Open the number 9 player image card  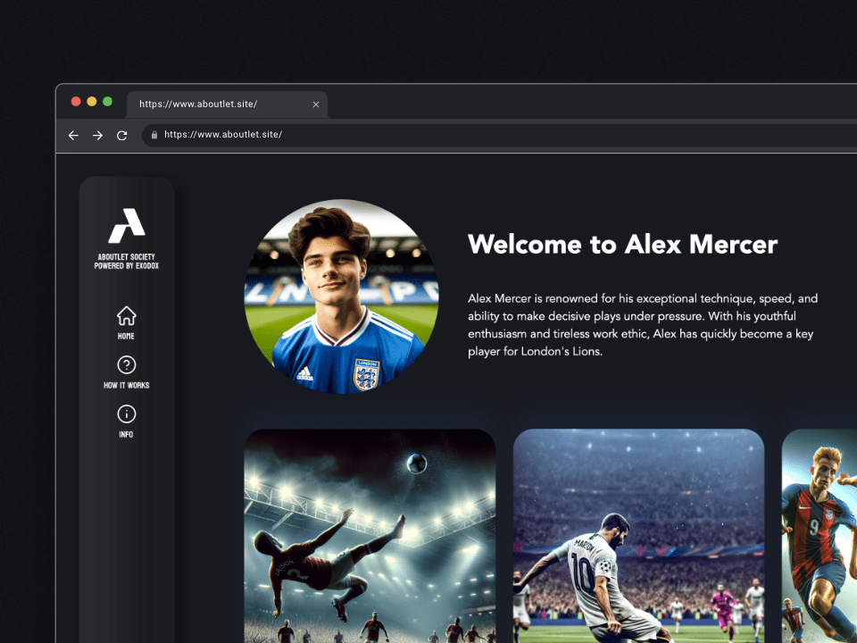[x=819, y=536]
